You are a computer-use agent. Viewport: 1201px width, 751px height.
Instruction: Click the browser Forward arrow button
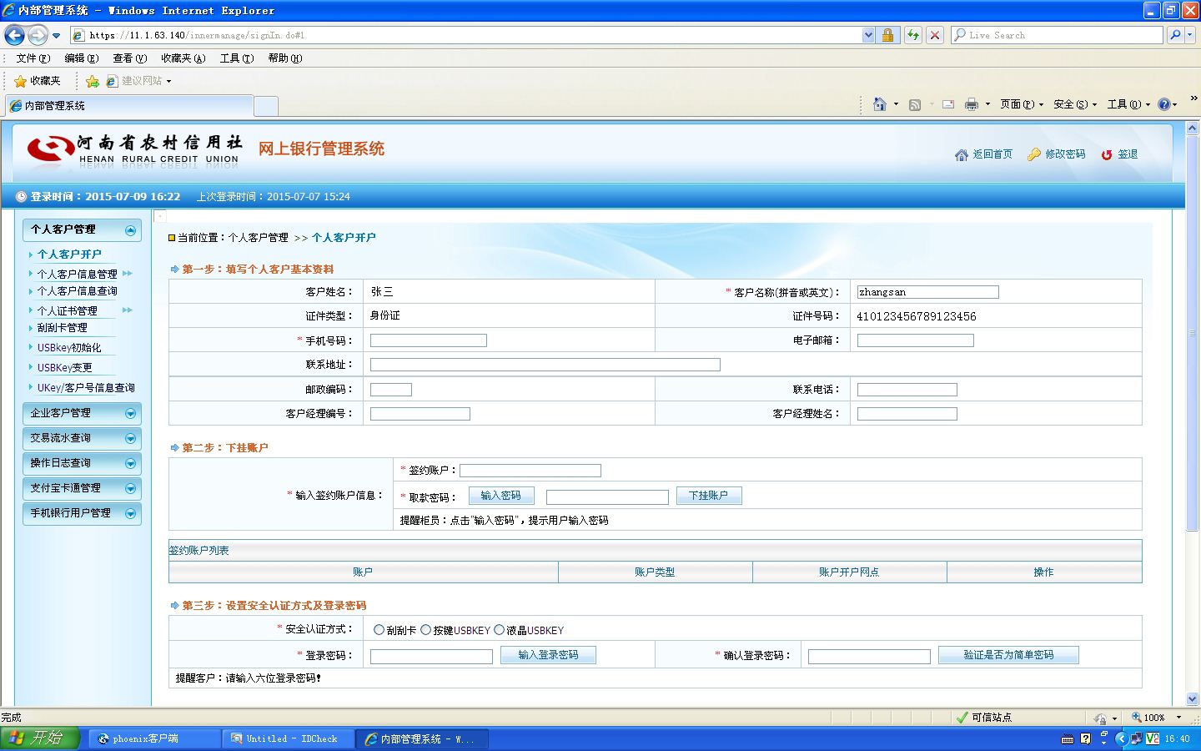point(38,35)
